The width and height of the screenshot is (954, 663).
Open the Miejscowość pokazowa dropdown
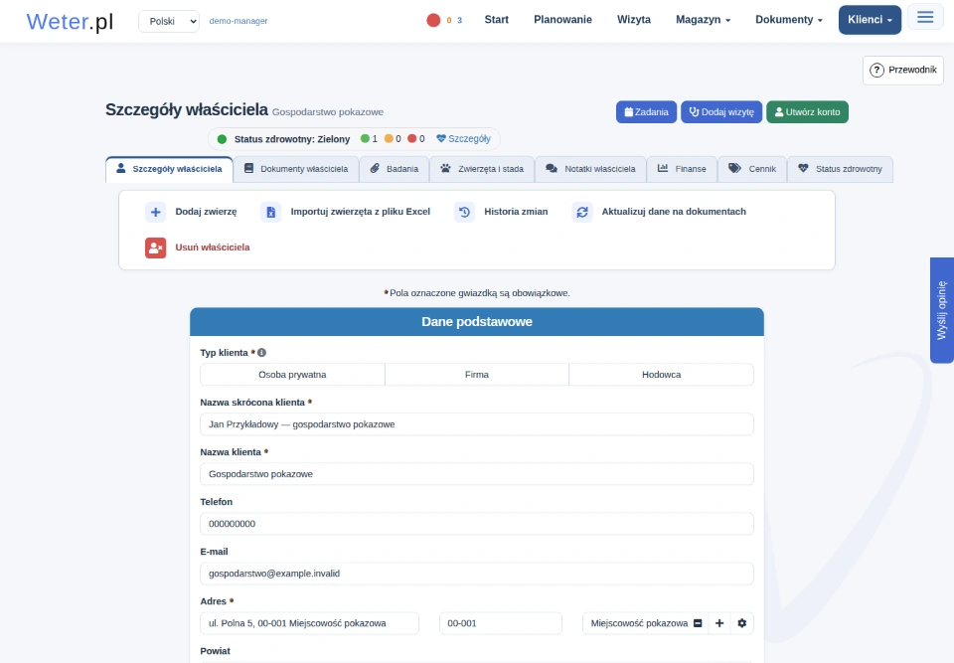click(x=646, y=623)
